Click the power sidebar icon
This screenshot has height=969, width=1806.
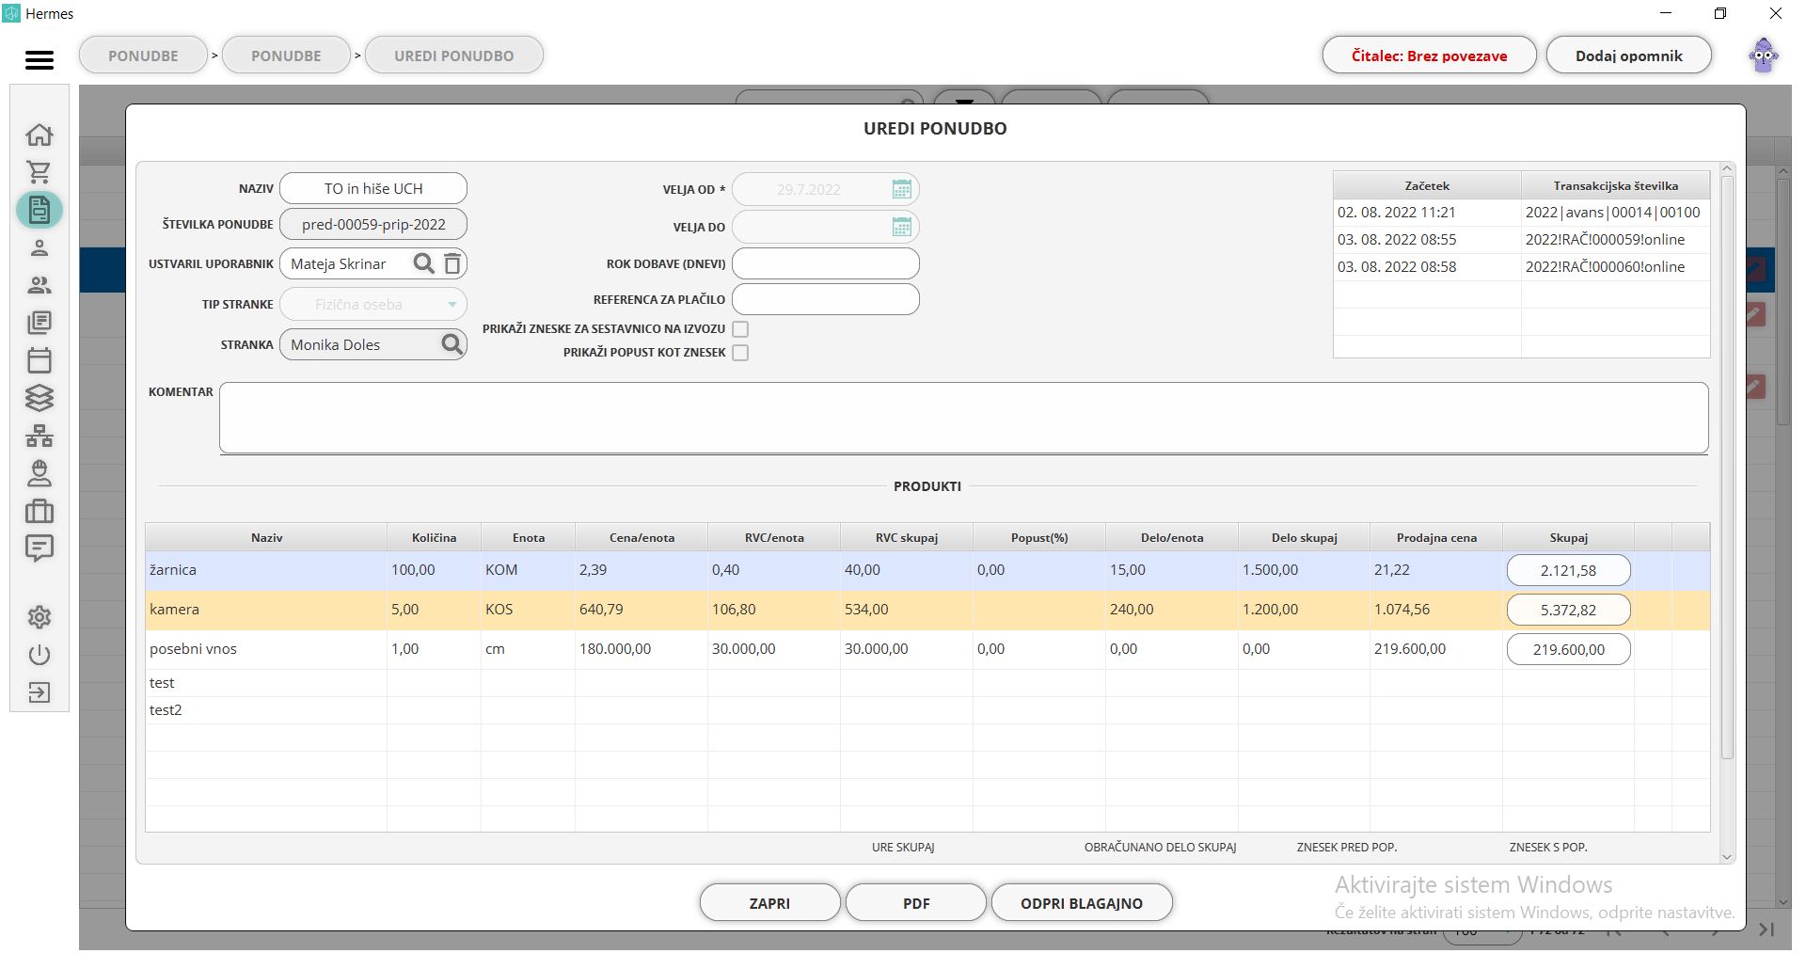[40, 655]
